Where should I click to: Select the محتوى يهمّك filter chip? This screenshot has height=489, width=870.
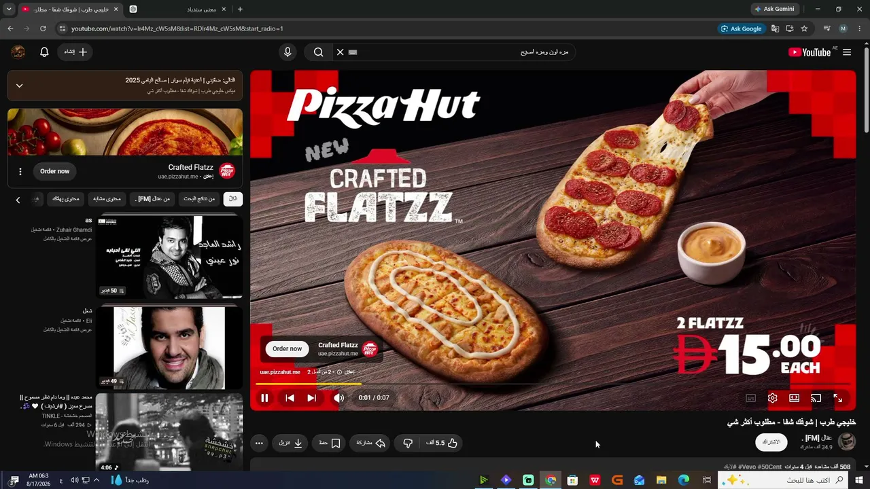coord(66,199)
